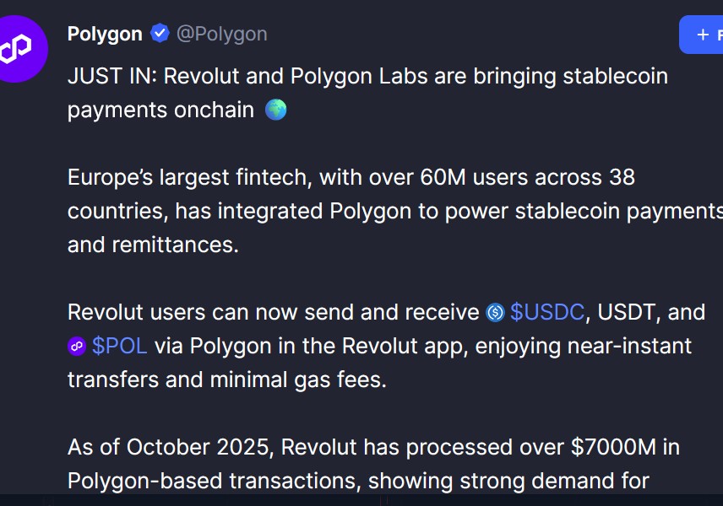
Task: Open the $USDC cashtag link
Action: coord(547,312)
